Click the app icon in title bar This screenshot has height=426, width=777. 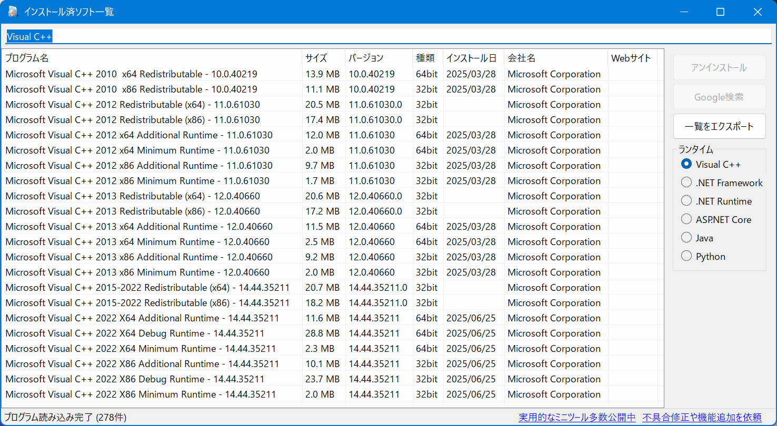(13, 12)
